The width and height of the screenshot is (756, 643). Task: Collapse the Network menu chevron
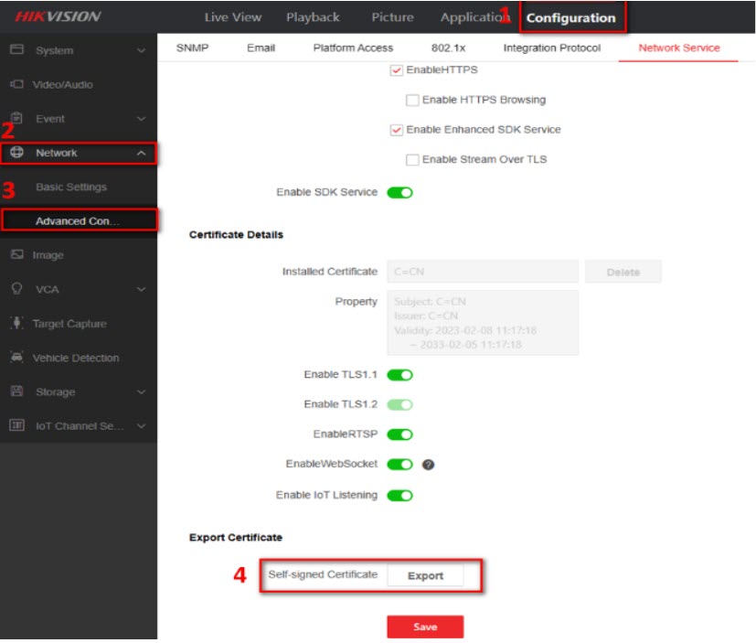point(141,153)
